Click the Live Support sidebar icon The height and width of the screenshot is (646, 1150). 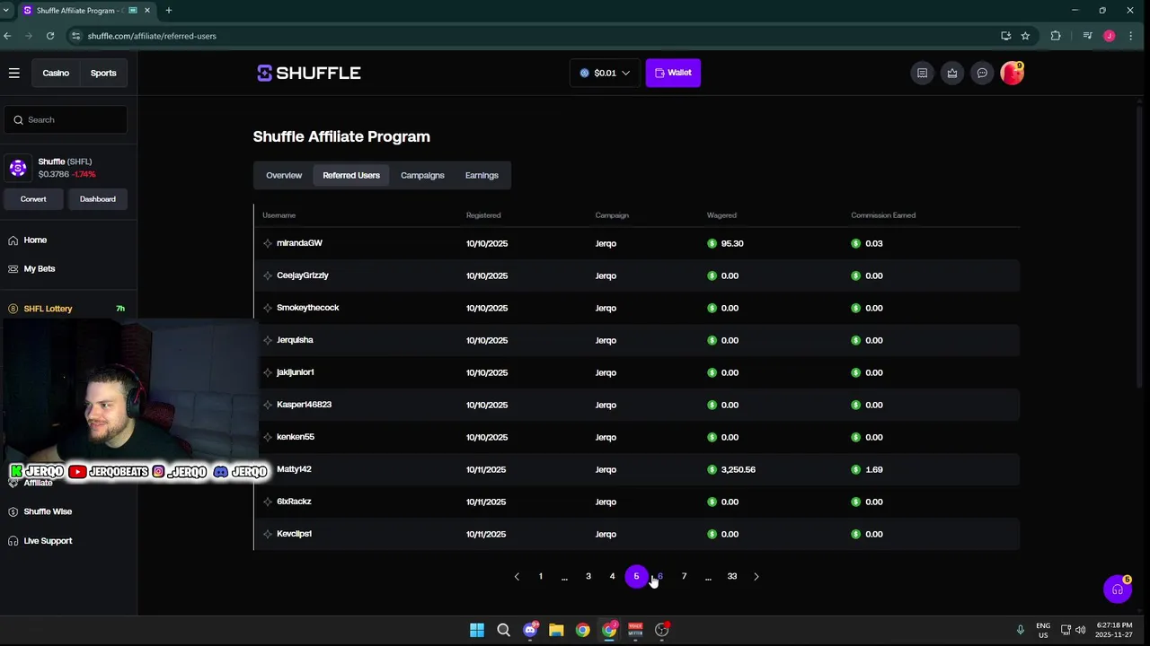pyautogui.click(x=13, y=540)
